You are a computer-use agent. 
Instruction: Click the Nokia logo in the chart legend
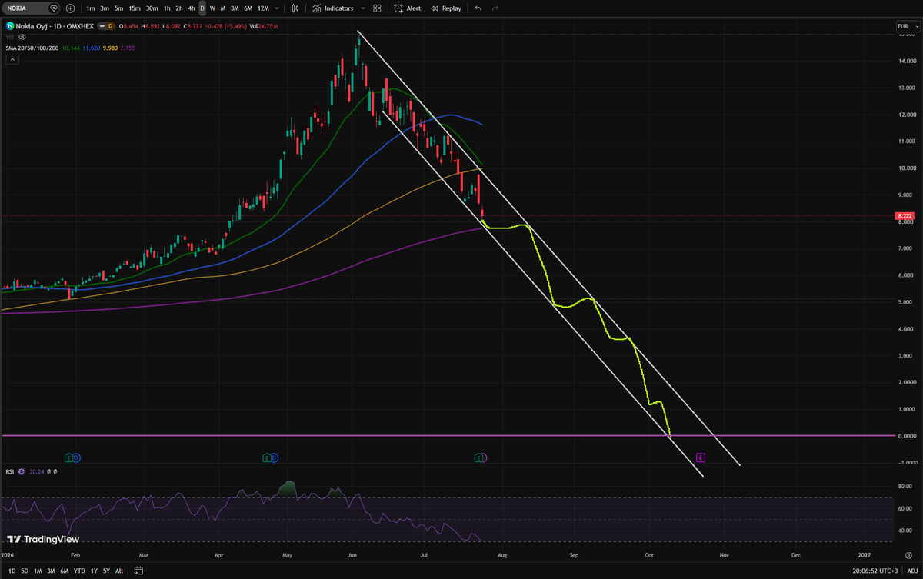(10, 26)
